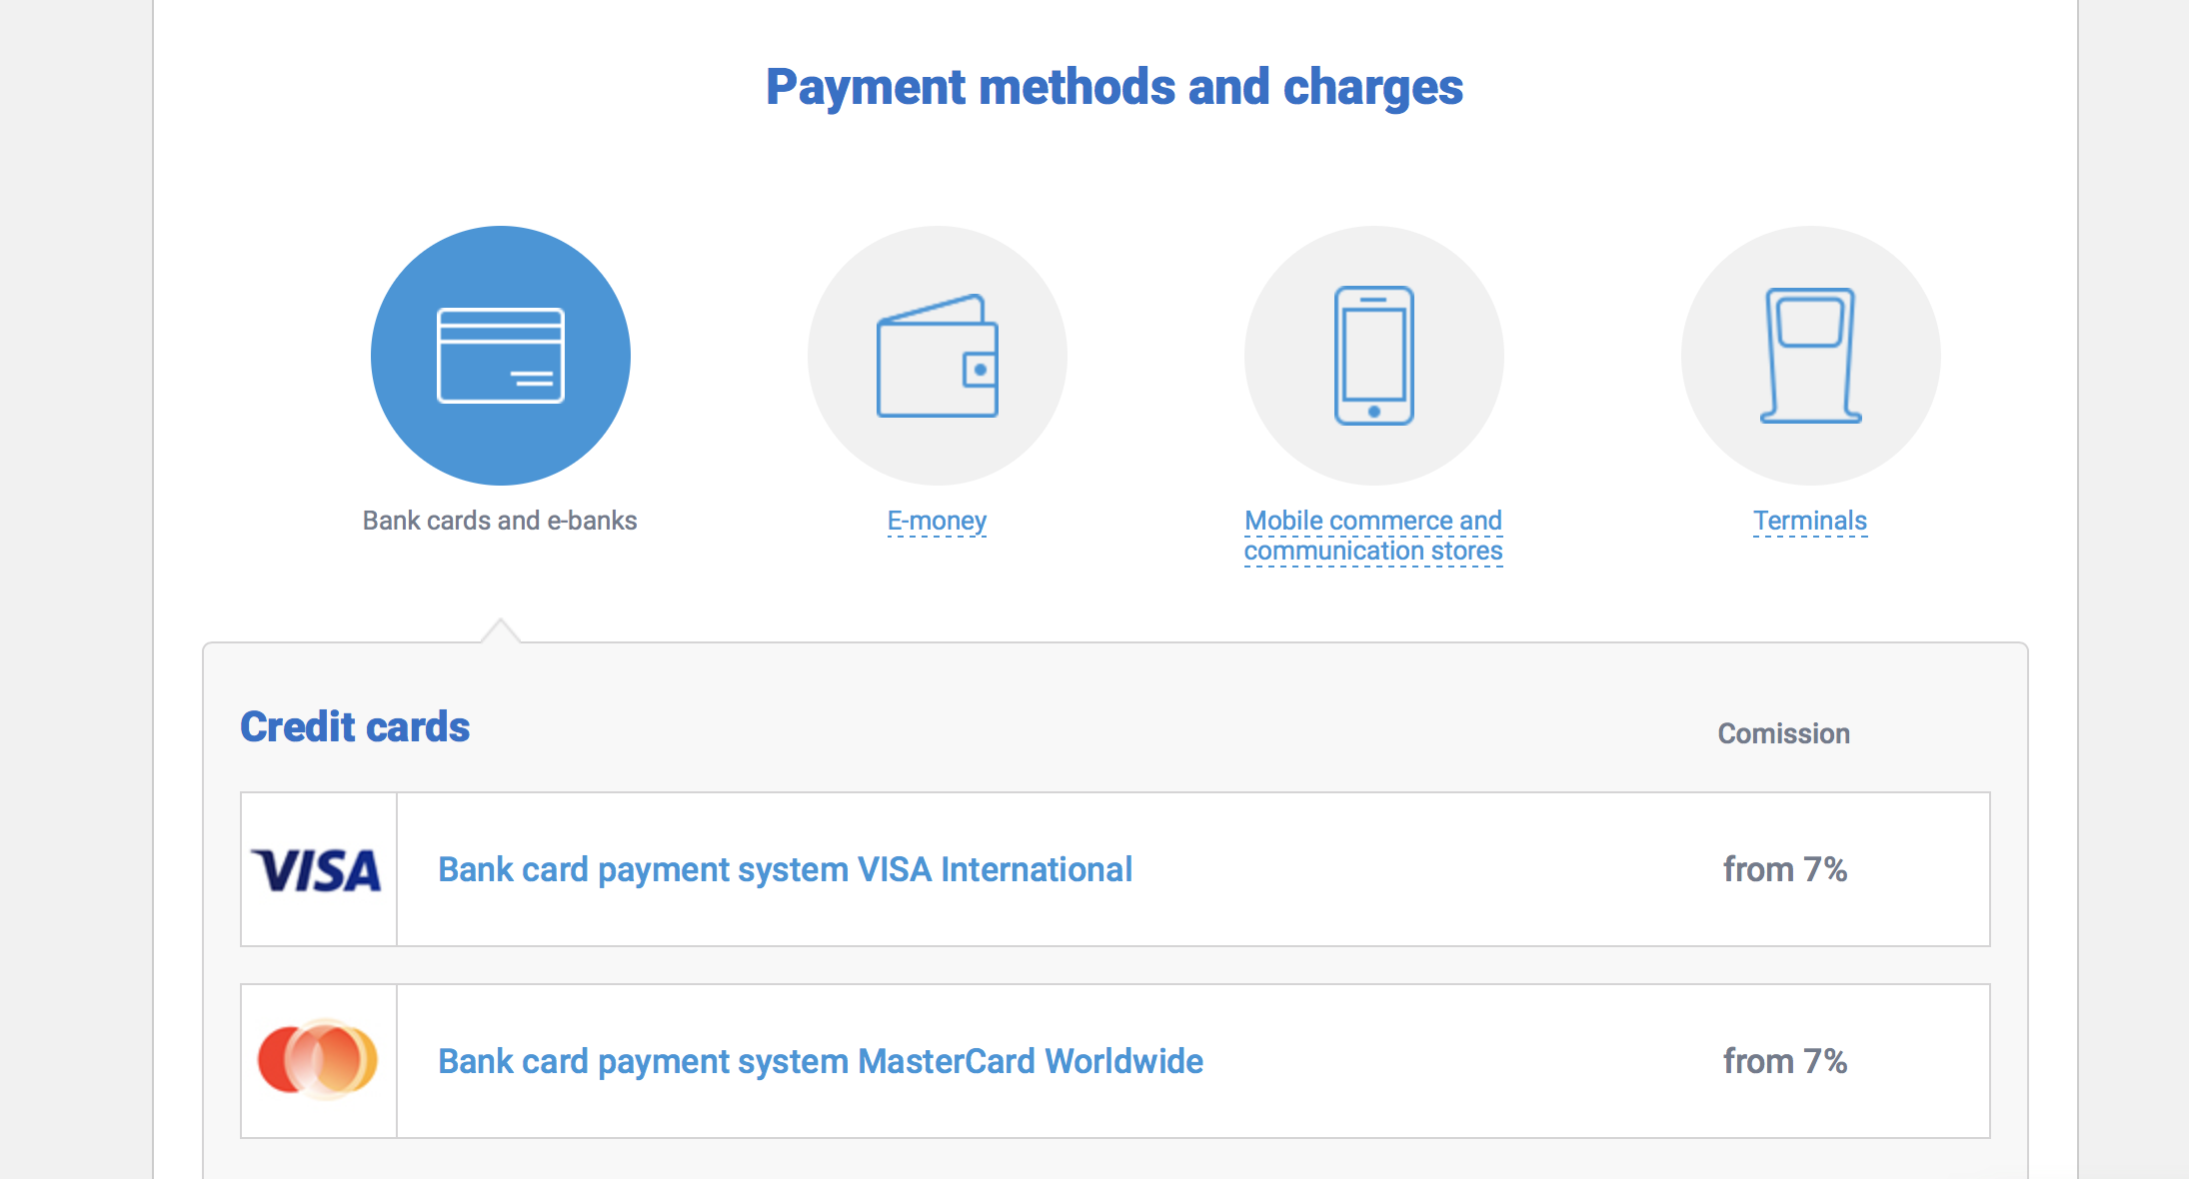Image resolution: width=2189 pixels, height=1179 pixels.
Task: Click the VISA logo
Action: pos(318,870)
